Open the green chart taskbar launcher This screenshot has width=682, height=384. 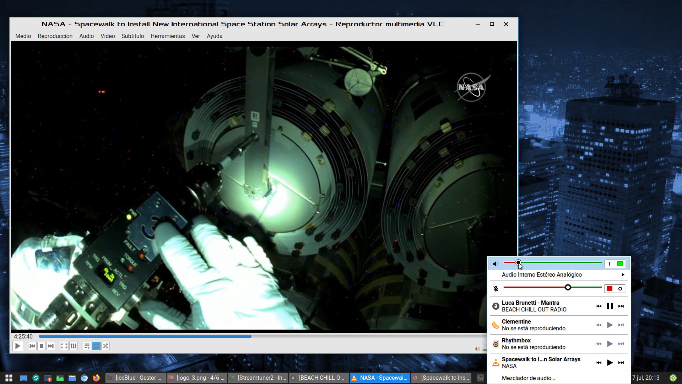(x=60, y=378)
